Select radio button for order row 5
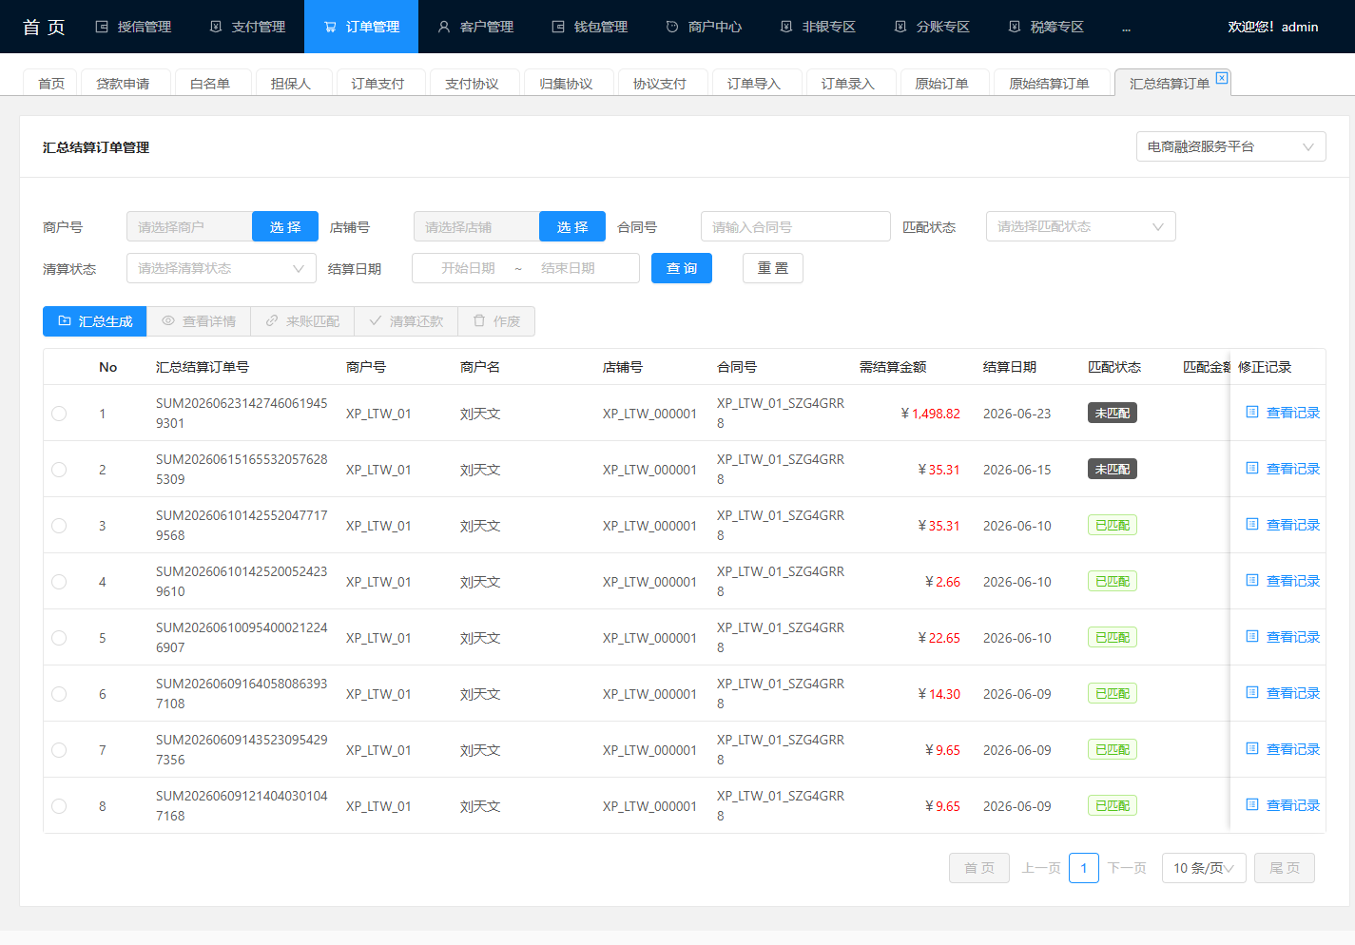 (59, 638)
